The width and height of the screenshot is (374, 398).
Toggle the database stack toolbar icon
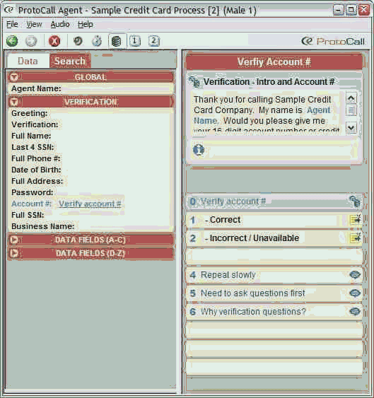click(x=117, y=41)
